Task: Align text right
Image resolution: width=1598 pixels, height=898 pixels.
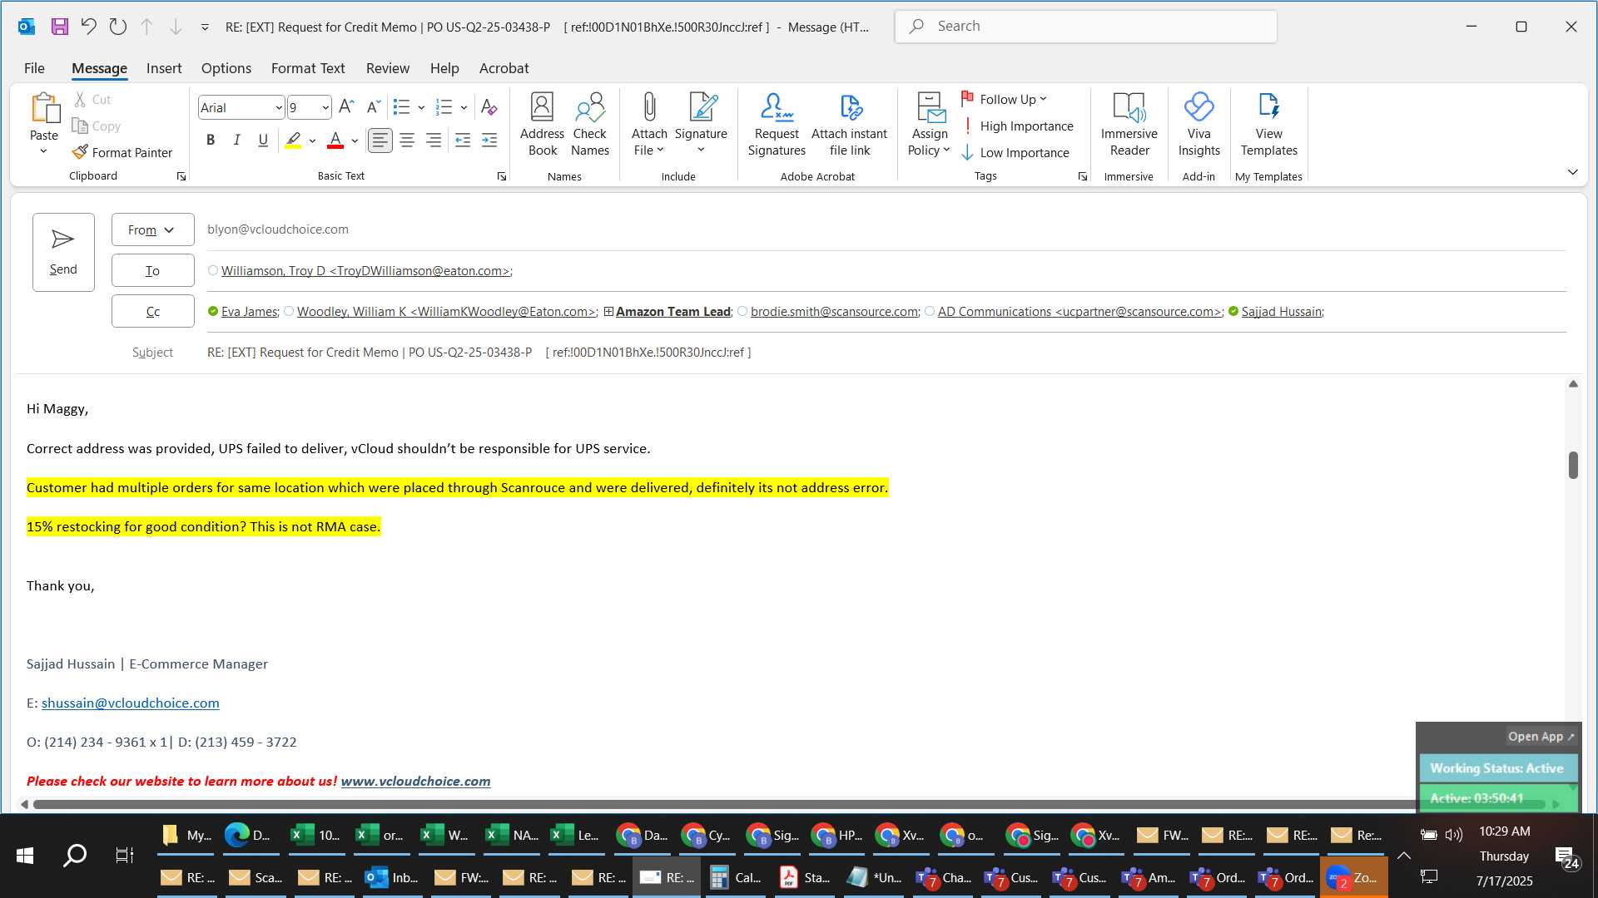Action: tap(434, 141)
